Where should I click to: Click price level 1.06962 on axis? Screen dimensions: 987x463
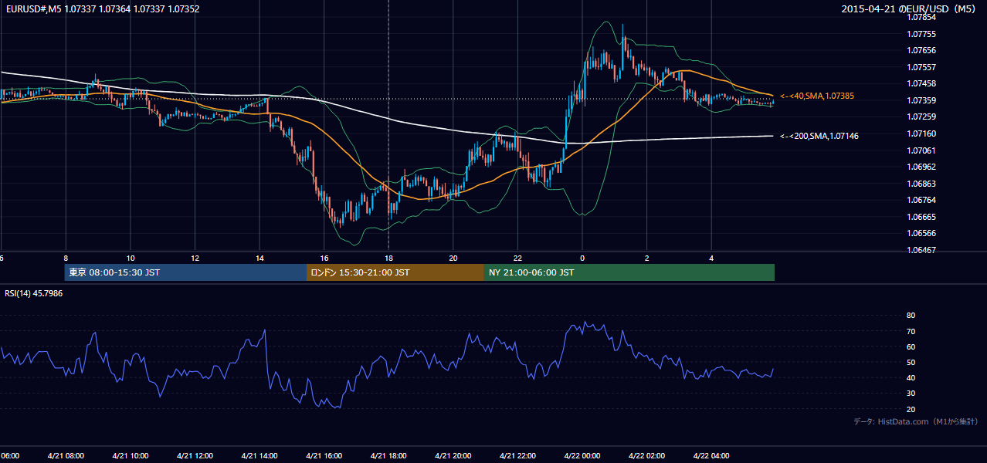(922, 167)
